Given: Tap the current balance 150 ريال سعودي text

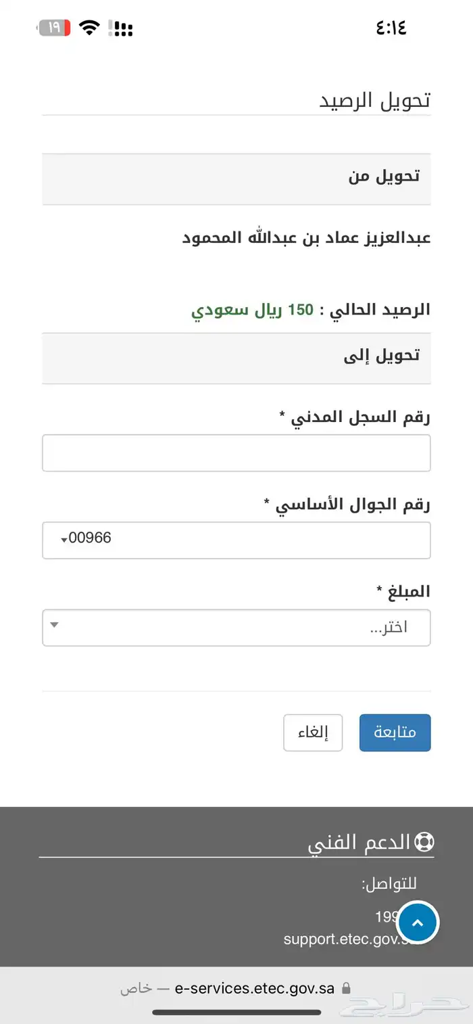Looking at the screenshot, I should [253, 310].
